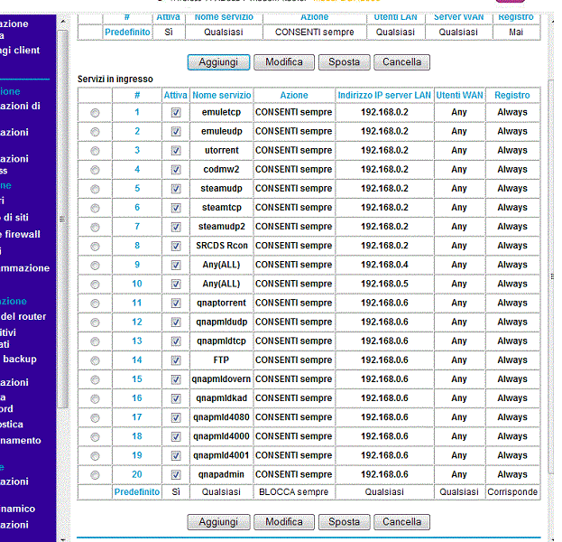Click Predefinito link in inbound table's last row

[136, 492]
